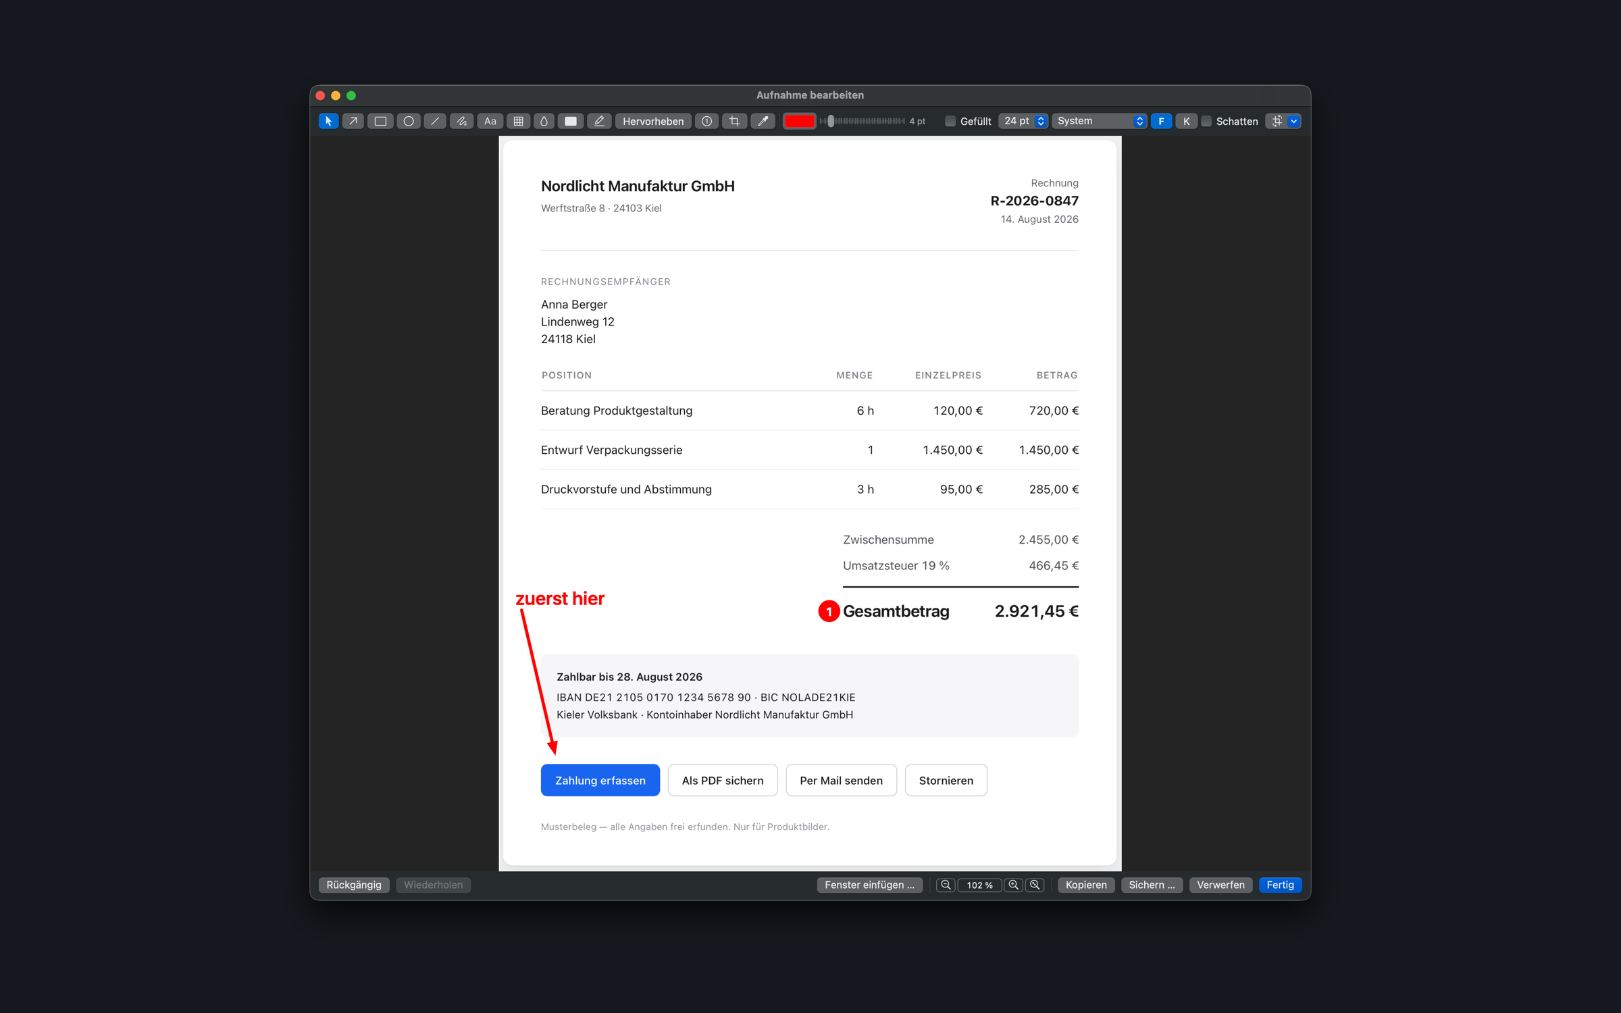1621x1013 pixels.
Task: Select the highlighter pen icon
Action: click(x=599, y=122)
